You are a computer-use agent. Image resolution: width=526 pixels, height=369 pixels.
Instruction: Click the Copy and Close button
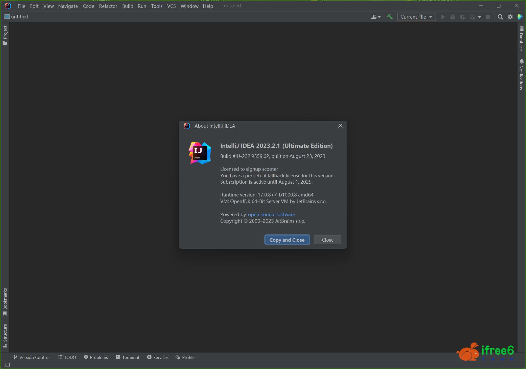[x=287, y=240]
